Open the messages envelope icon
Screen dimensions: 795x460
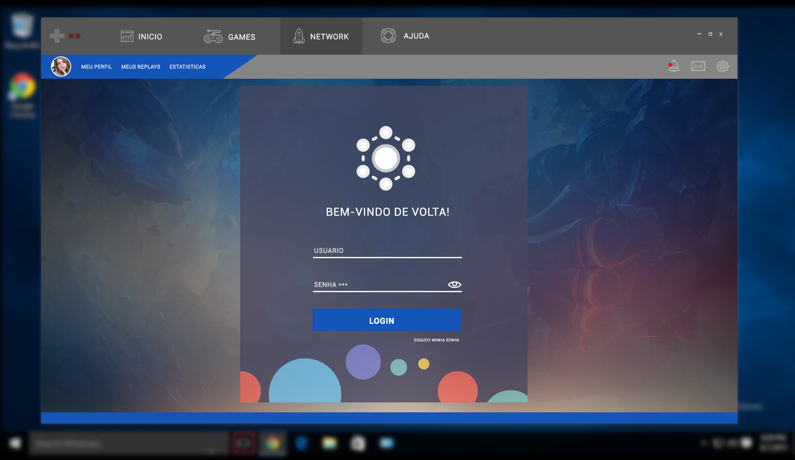pos(698,66)
